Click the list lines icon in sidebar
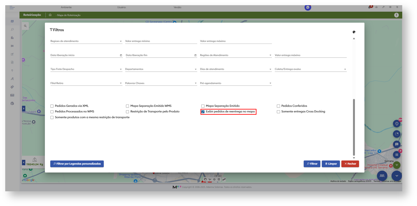Image resolution: width=417 pixels, height=206 pixels. point(12,46)
